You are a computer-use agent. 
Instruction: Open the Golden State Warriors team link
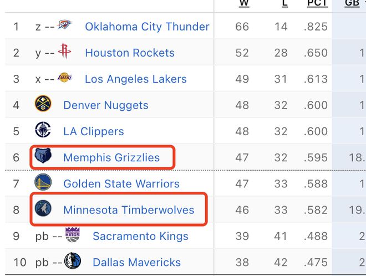121,183
